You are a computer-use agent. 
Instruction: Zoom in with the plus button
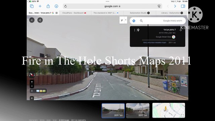(32, 82)
